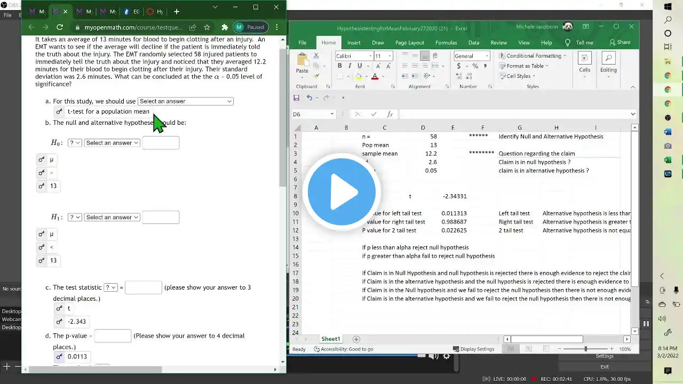Click the red Font Color icon
The image size is (683, 384).
(x=375, y=76)
